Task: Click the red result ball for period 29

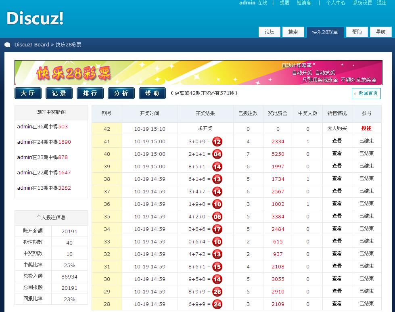Action: tap(217, 292)
